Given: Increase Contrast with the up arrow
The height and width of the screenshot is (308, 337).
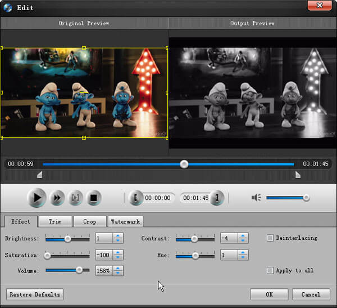Looking at the screenshot, I should coord(243,236).
